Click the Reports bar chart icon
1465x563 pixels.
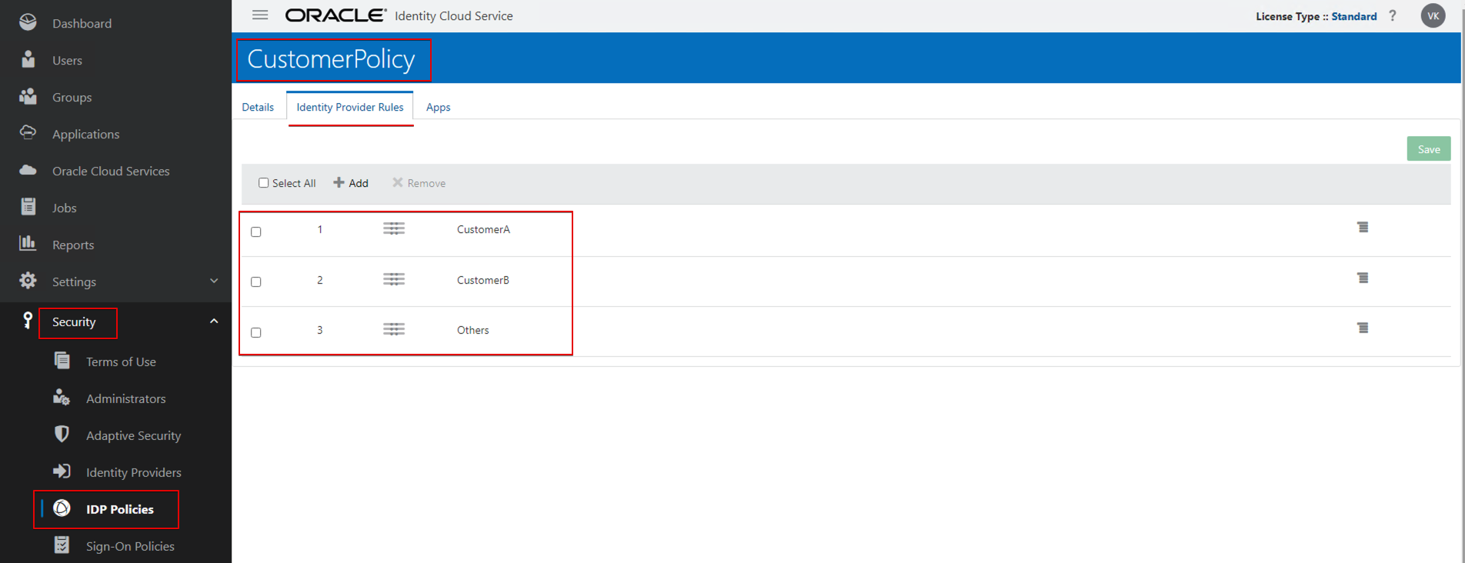click(28, 243)
